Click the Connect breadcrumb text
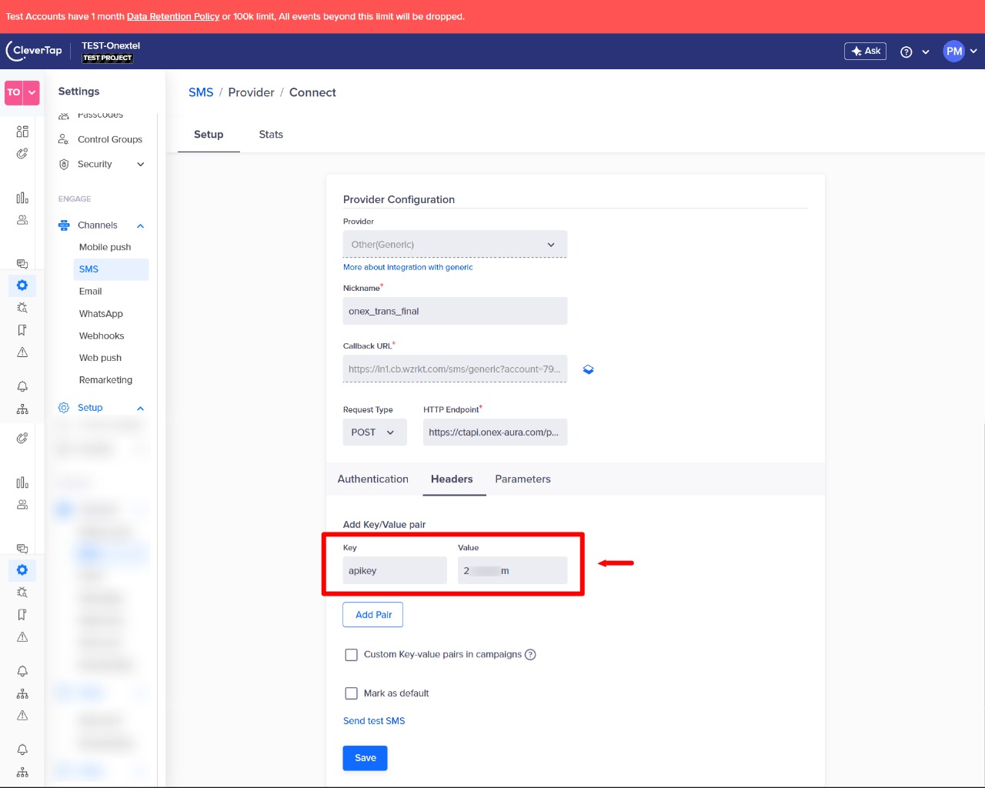The image size is (985, 788). click(x=312, y=92)
